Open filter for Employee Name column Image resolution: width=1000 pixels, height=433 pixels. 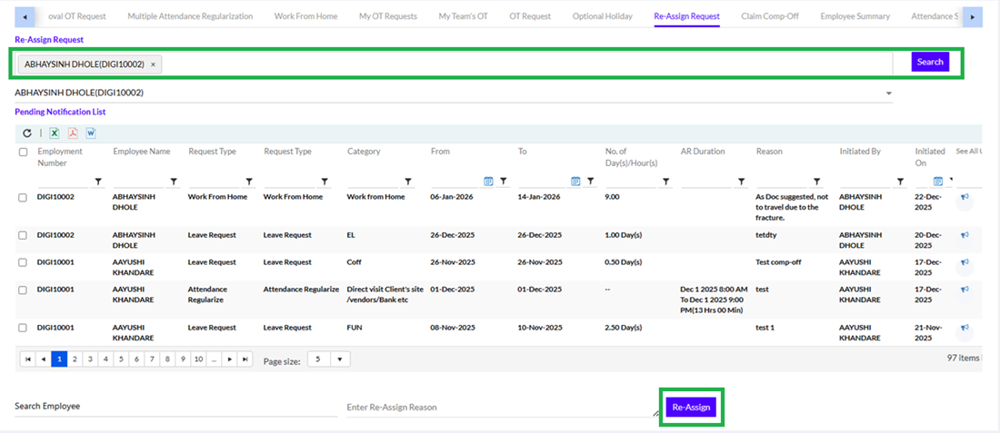pyautogui.click(x=173, y=182)
